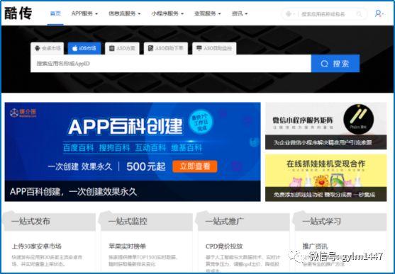395x274 pixels.
Task: Expand the 小程序服务 dropdown menu
Action: pos(167,13)
